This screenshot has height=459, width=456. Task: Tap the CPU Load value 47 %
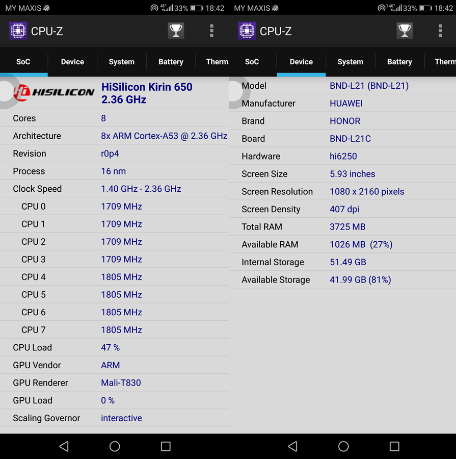[x=110, y=347]
